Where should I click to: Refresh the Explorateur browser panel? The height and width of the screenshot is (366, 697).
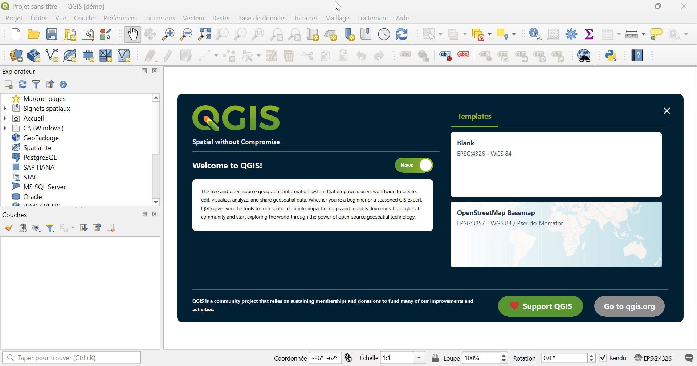23,84
